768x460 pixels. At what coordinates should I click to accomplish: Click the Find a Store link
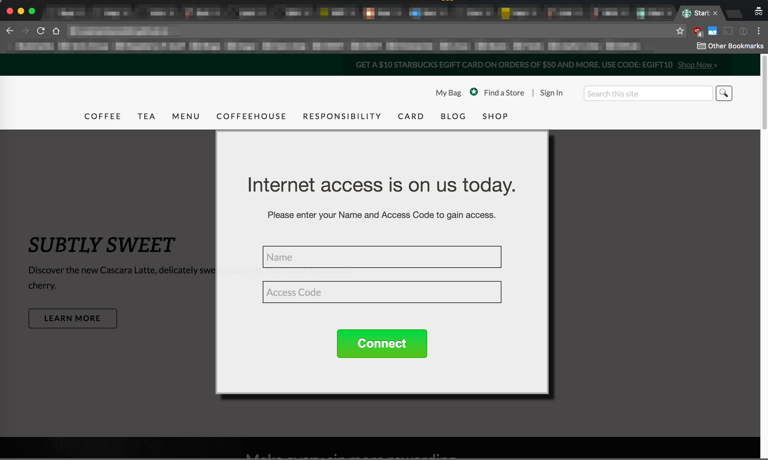[504, 93]
